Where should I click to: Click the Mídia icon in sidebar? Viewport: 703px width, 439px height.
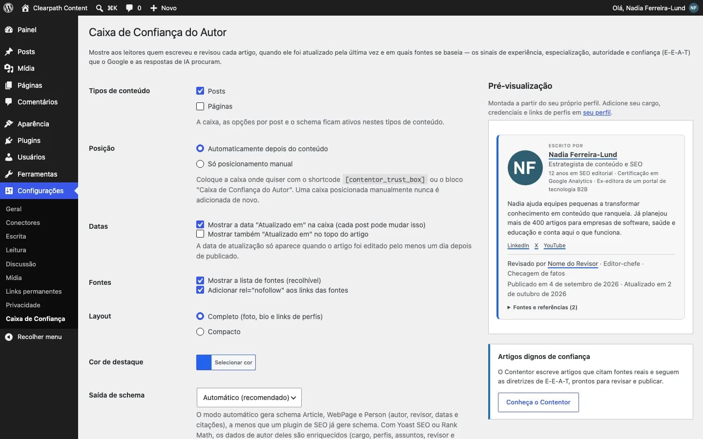click(9, 68)
